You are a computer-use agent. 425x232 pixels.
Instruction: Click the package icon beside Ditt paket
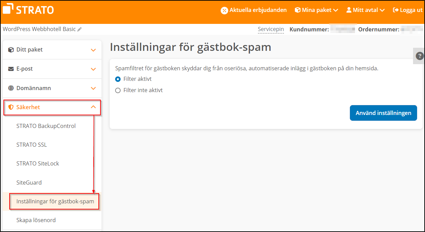(x=10, y=49)
